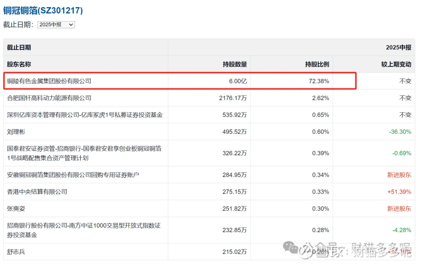424x265 pixels.
Task: Select 深圳亿库资本管理有限公司 fund row name
Action: pos(85,115)
